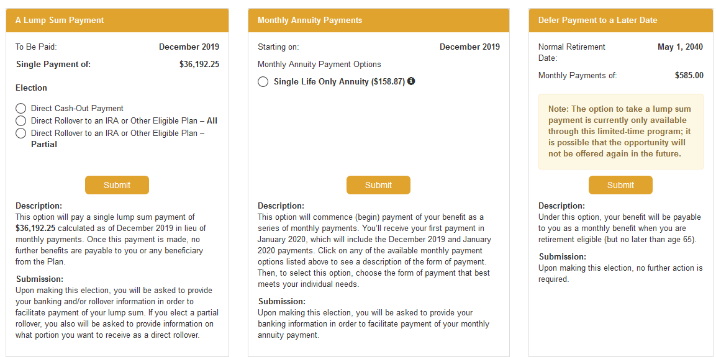This screenshot has width=716, height=357.
Task: Submit the Monthly Annuity Payments election
Action: click(378, 185)
